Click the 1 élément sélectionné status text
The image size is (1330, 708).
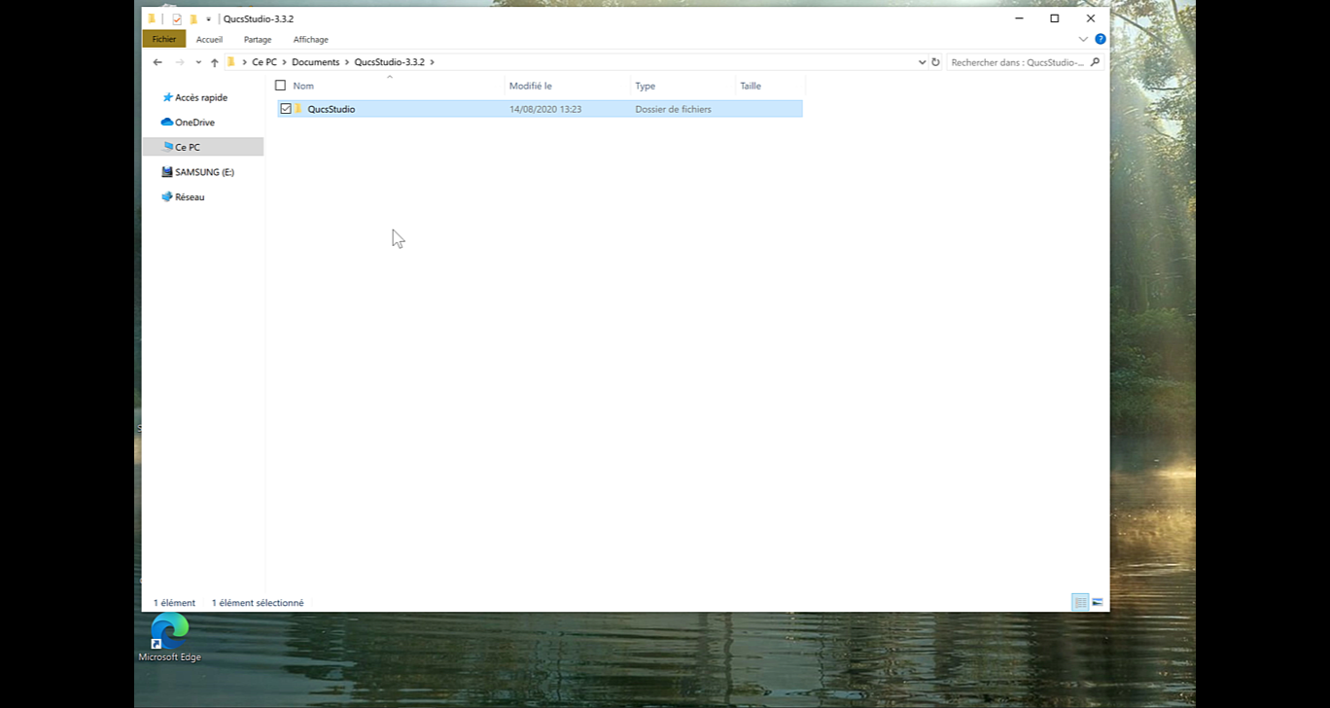click(x=258, y=603)
